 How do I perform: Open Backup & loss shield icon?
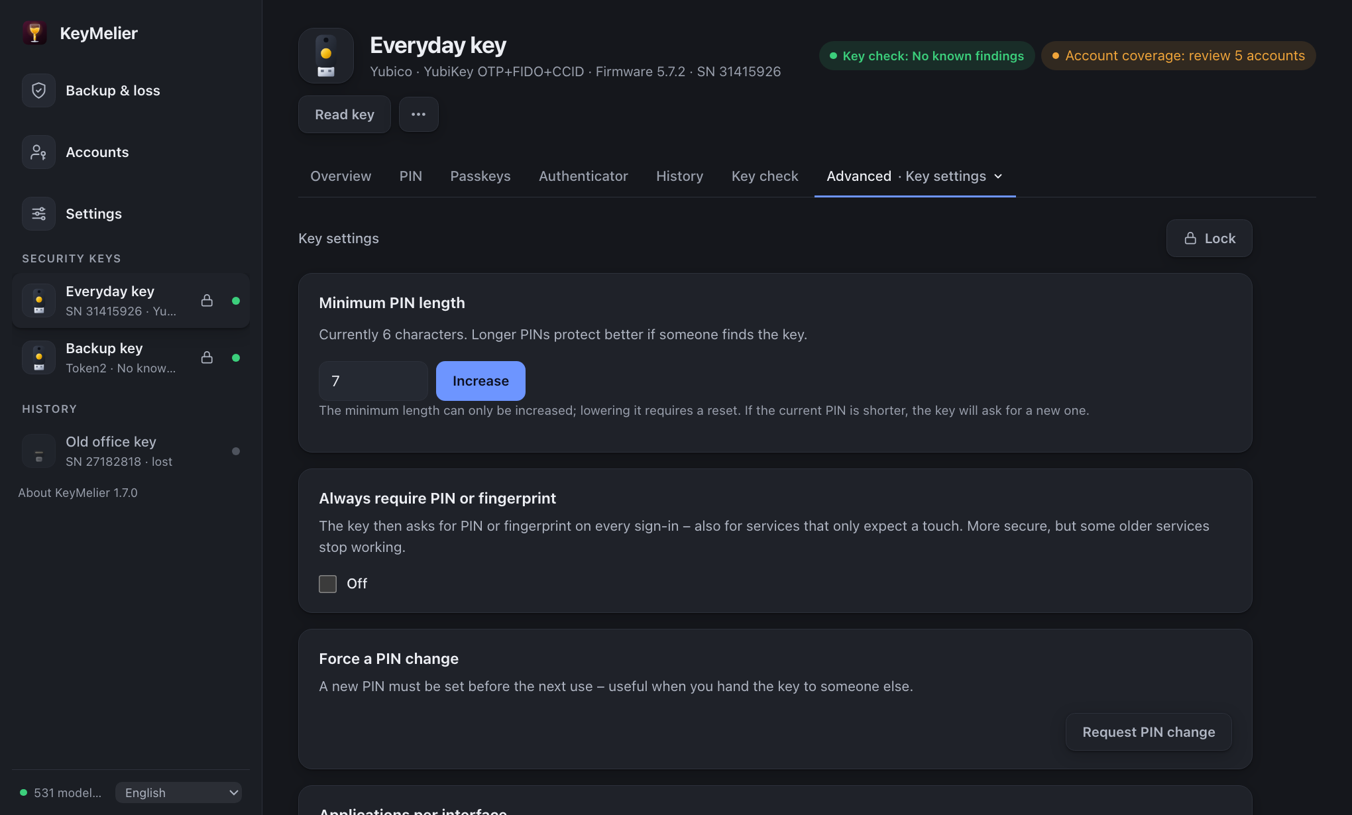(38, 90)
